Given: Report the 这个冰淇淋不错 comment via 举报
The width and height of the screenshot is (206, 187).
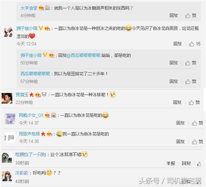Looking at the screenshot, I should (171, 163).
